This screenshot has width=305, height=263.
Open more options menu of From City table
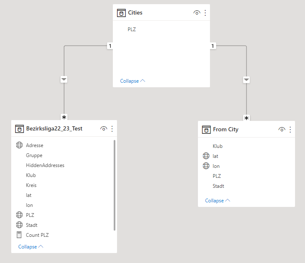290,130
